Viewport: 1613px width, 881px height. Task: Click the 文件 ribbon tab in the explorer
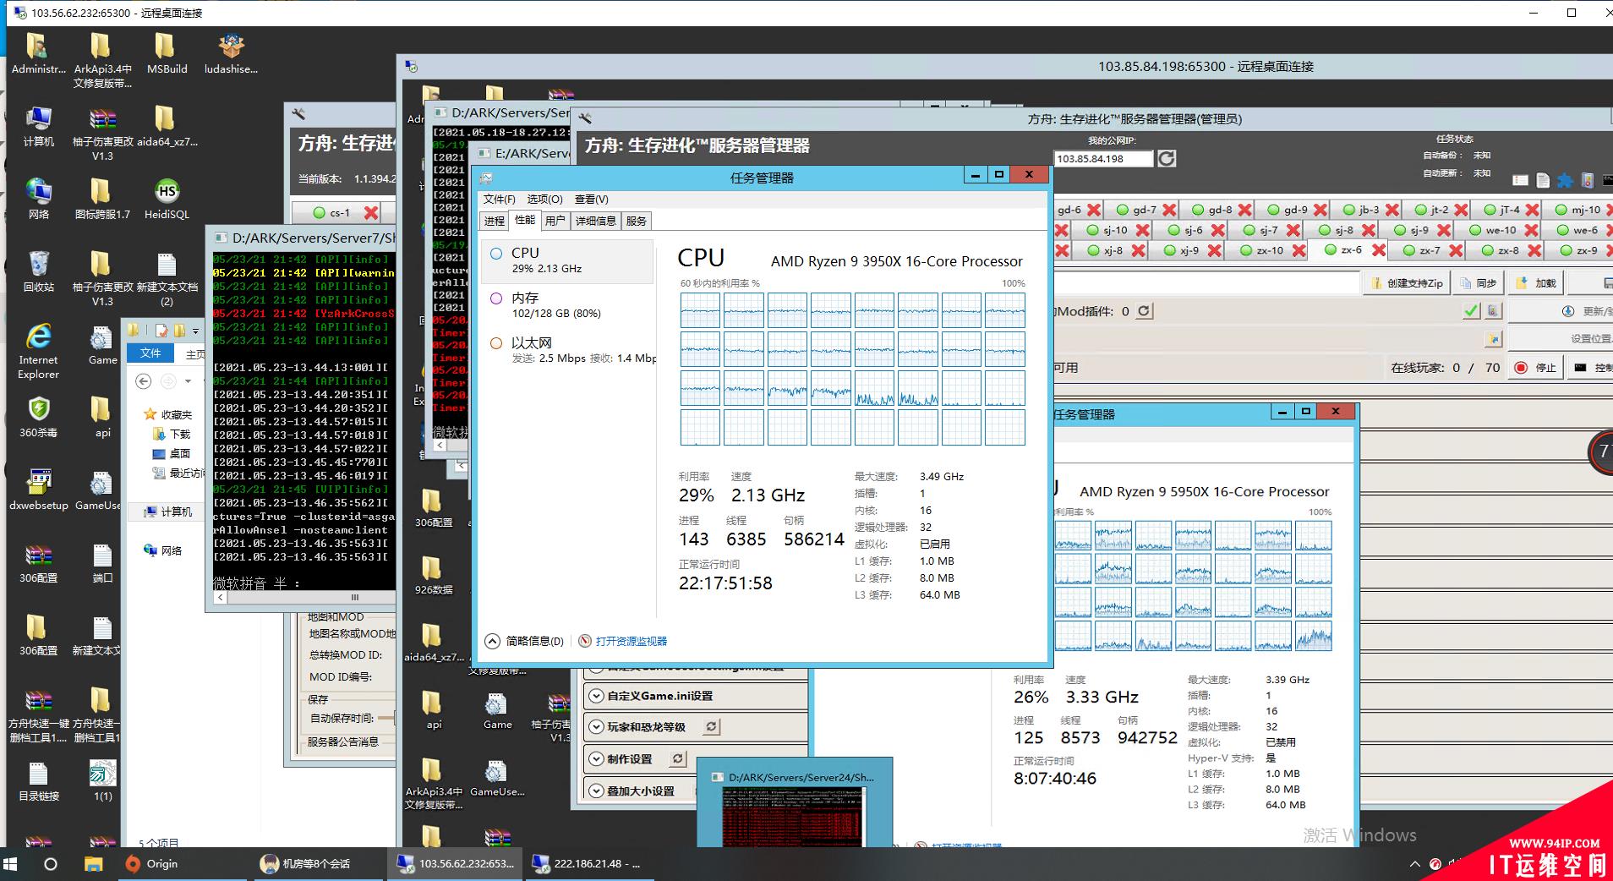click(150, 353)
